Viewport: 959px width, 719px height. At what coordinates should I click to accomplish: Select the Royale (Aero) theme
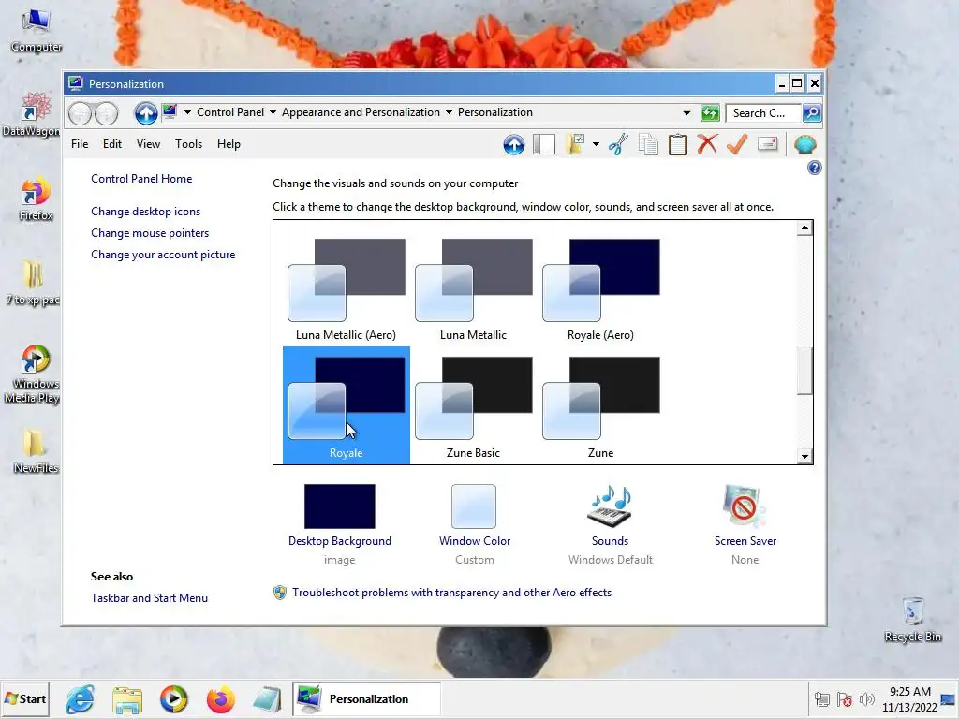600,288
